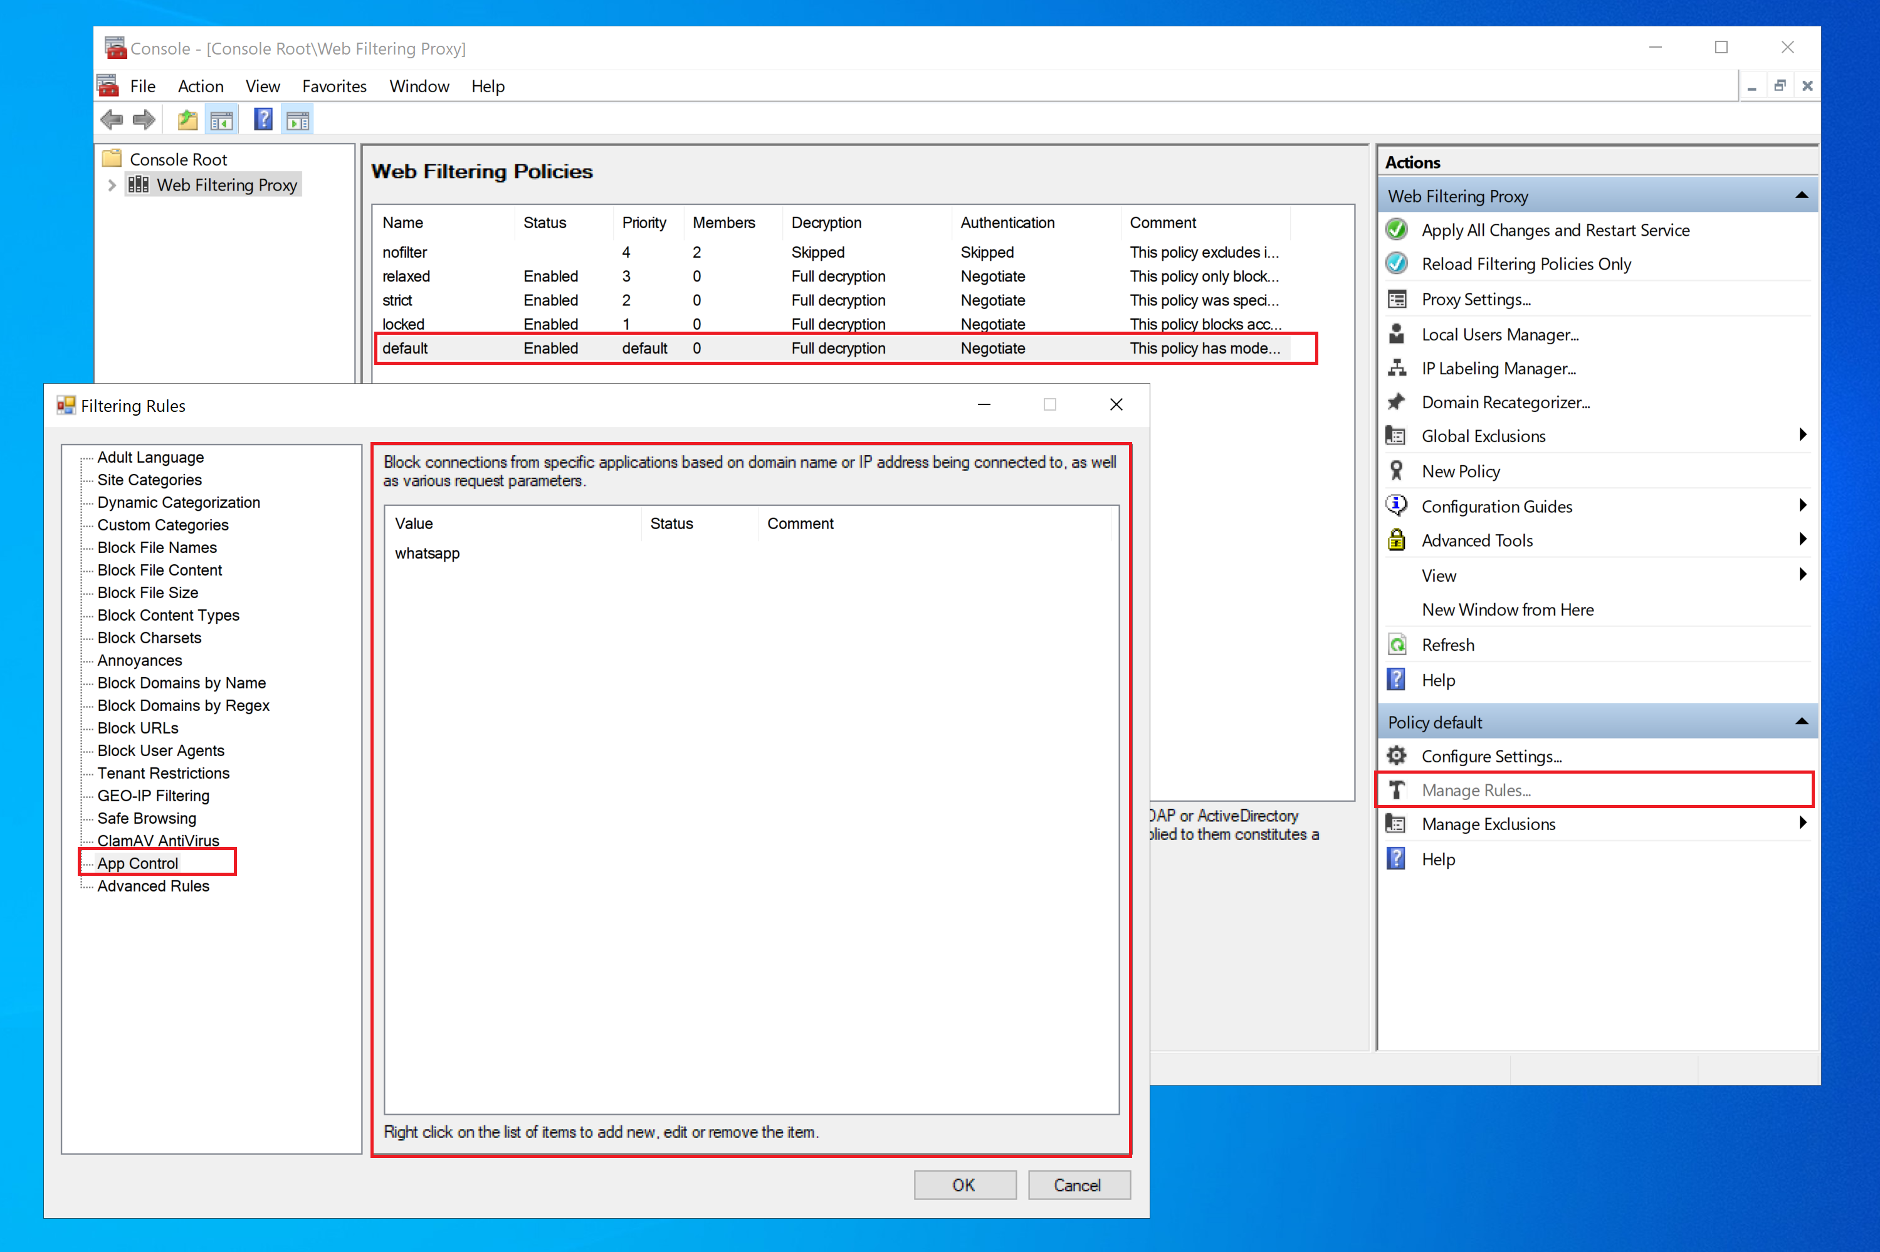Select the GEO-IP Filtering category

[154, 796]
